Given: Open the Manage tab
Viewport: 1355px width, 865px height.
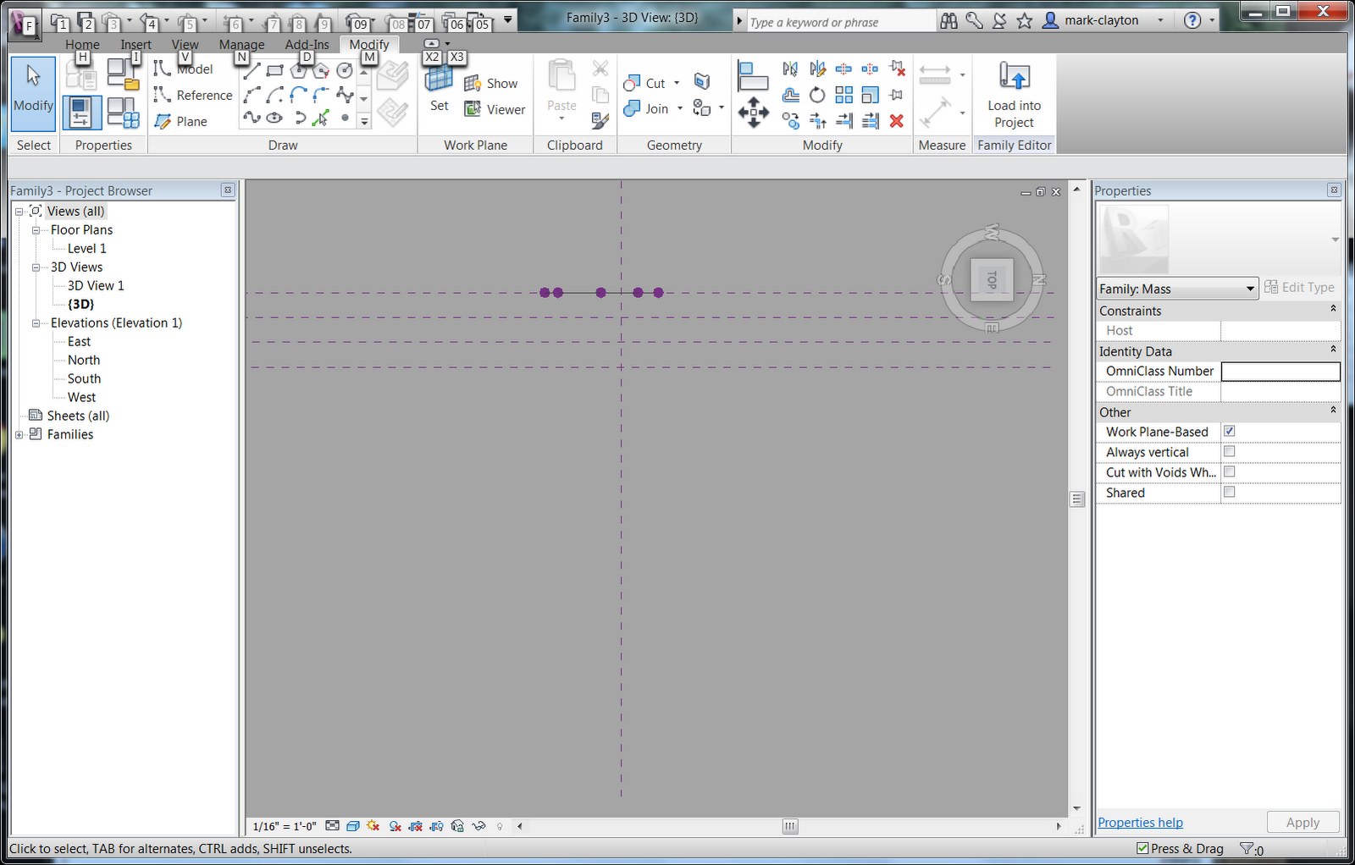Looking at the screenshot, I should pos(241,44).
